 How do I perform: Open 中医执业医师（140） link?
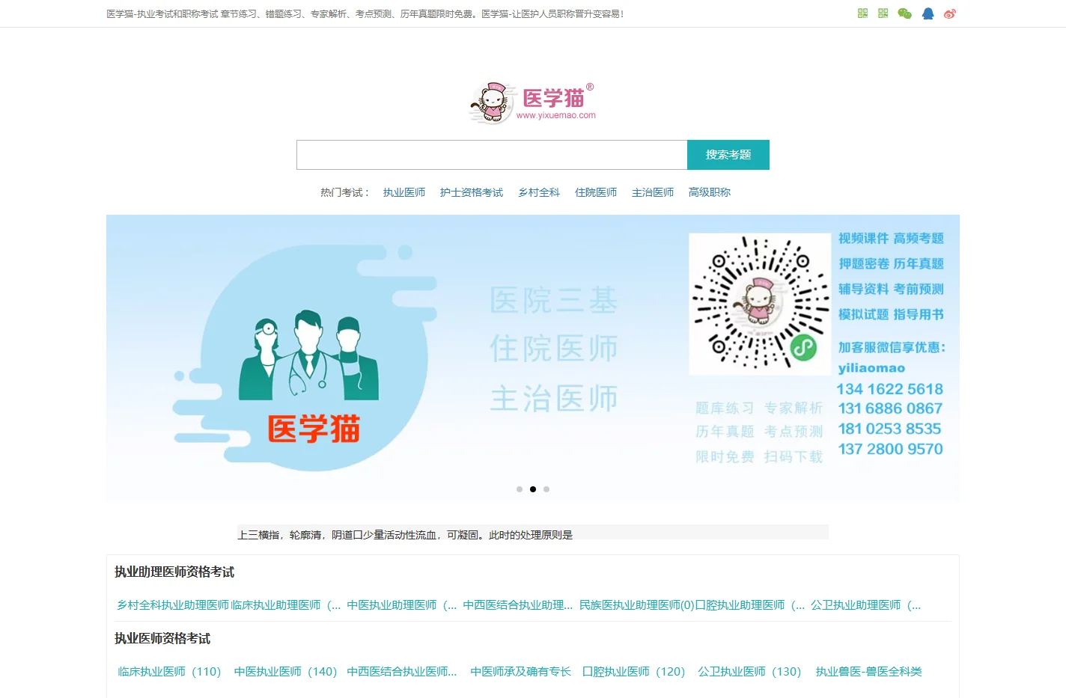pyautogui.click(x=285, y=672)
